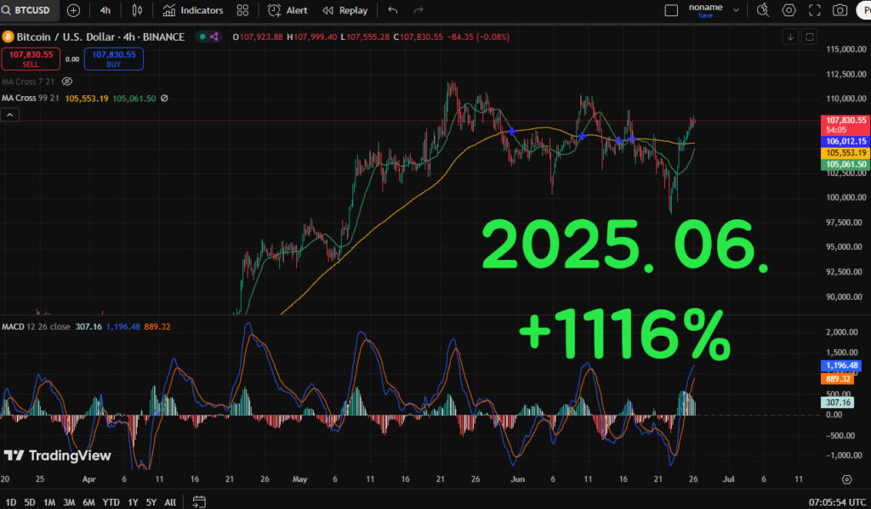The height and width of the screenshot is (509, 871).
Task: Toggle the green market status dot
Action: 202,37
